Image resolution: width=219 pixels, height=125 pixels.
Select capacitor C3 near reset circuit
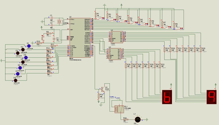54,39
